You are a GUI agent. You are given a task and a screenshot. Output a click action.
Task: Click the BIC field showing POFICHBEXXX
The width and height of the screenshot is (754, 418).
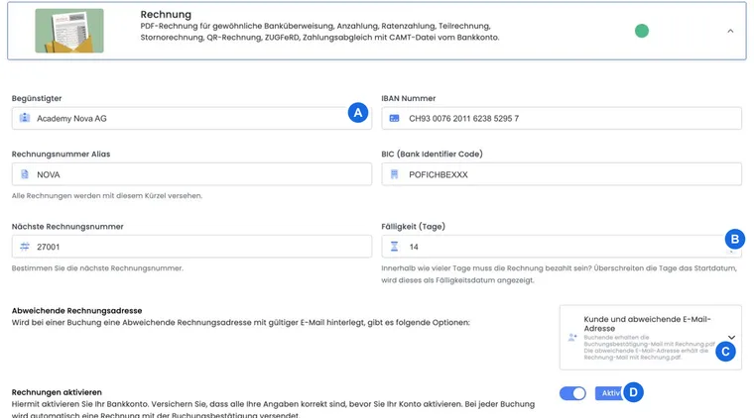562,174
